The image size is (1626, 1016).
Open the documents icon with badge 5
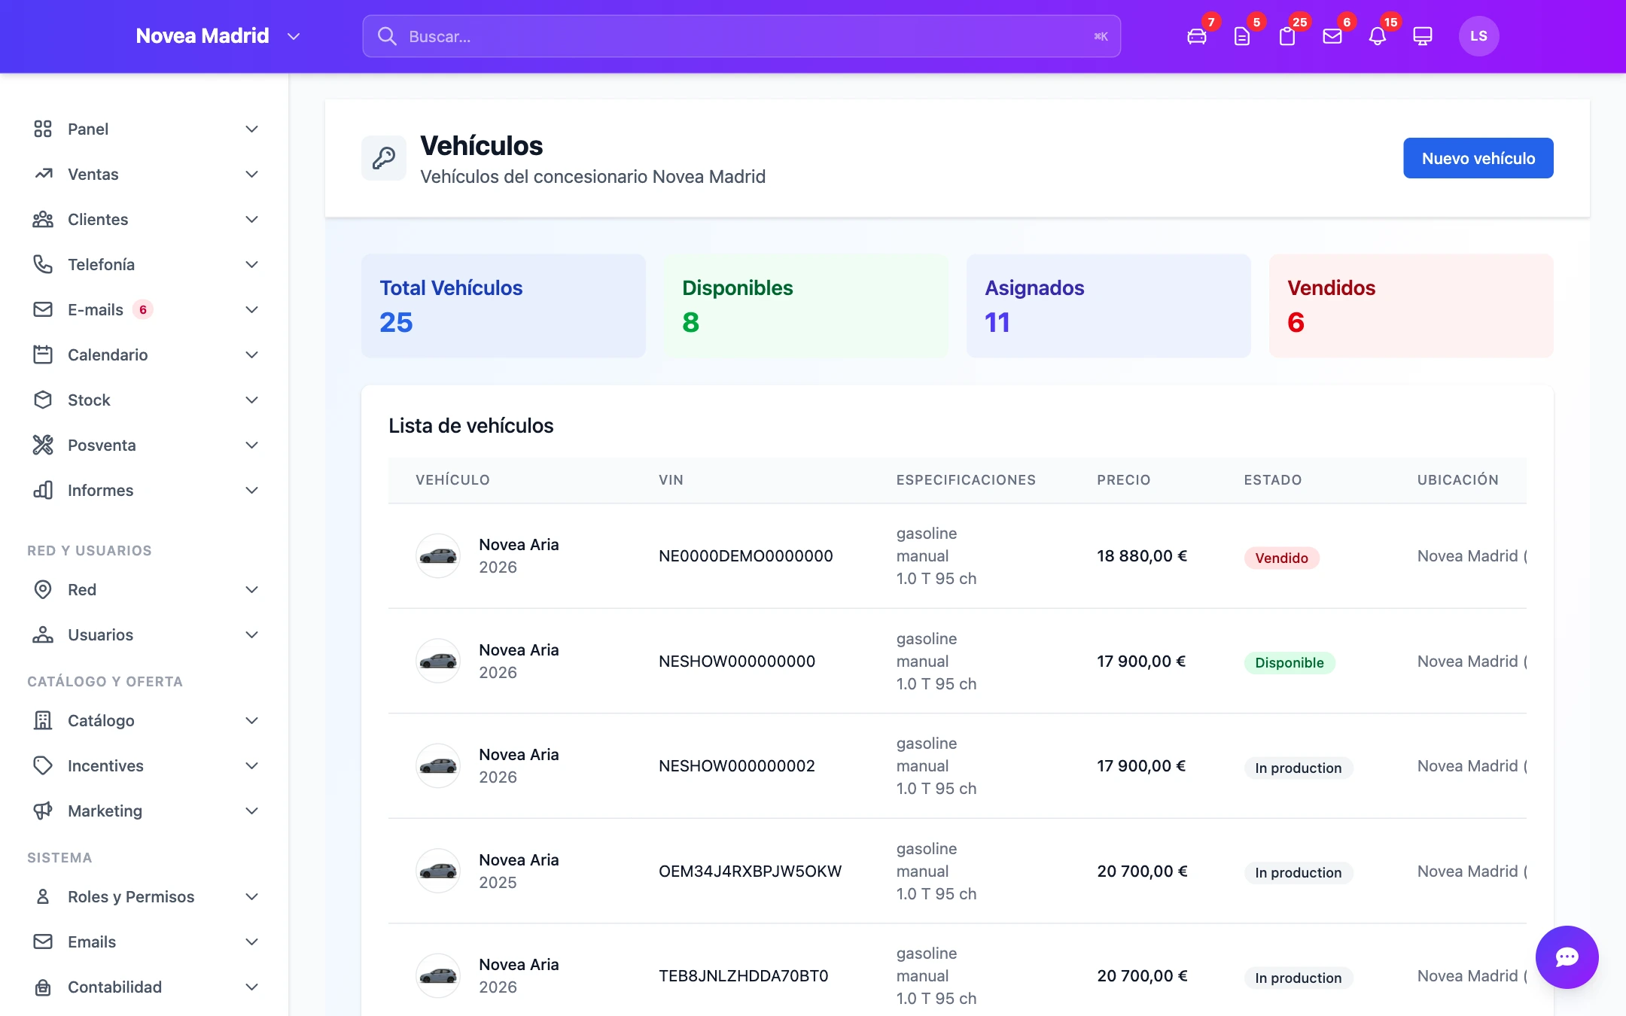coord(1242,36)
